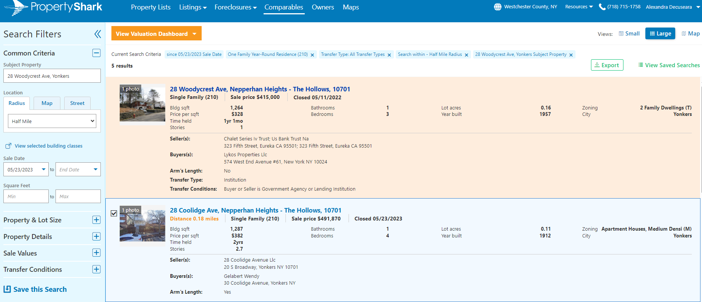Screen dimensions: 702x302
Task: Open the Alexandra Decuseara account dropdown arrow
Action: click(x=698, y=7)
